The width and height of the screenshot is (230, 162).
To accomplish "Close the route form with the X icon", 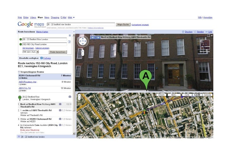I will pos(70,35).
